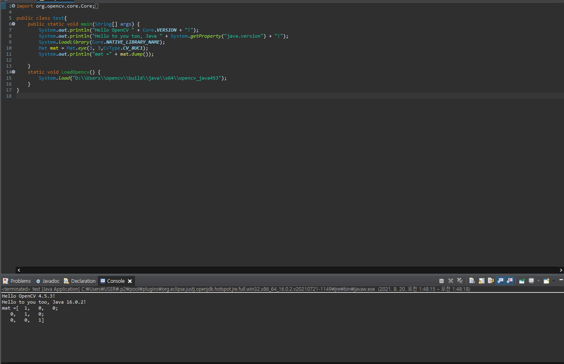Click 'CV_8UC1' in the code
Viewport: 564px width, 364px height.
[133, 48]
